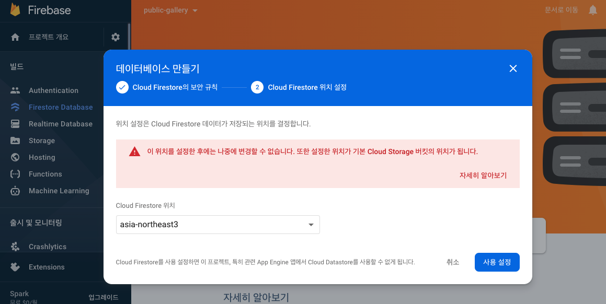606x304 pixels.
Task: Click the 출시 및 모니터링 section header
Action: 36,223
